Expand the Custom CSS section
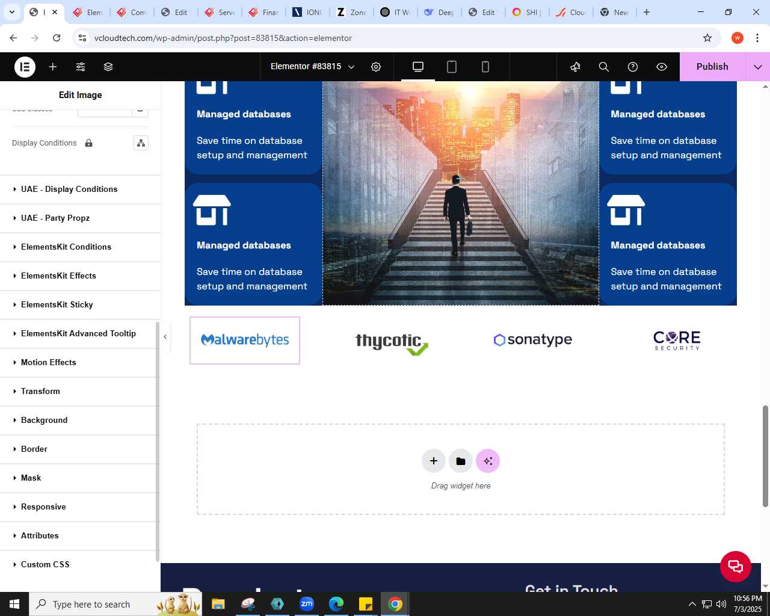 click(81, 564)
